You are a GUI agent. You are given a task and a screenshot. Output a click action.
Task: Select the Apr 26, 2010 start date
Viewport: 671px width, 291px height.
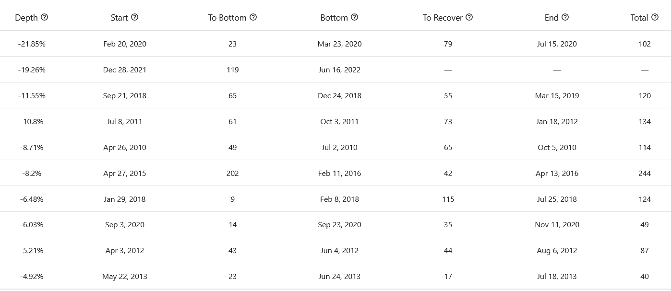125,148
